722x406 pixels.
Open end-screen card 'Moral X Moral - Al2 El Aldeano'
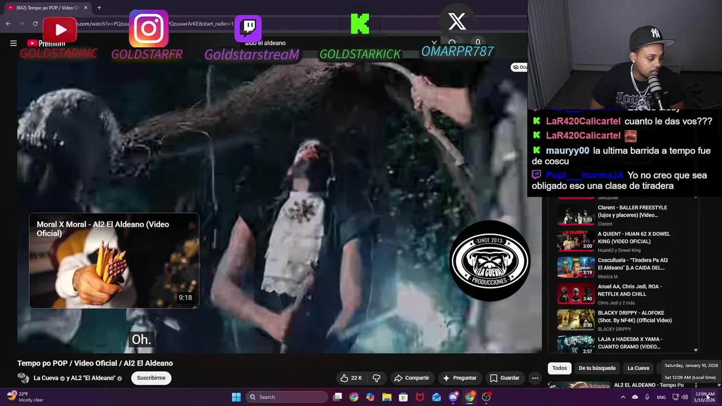click(x=114, y=261)
